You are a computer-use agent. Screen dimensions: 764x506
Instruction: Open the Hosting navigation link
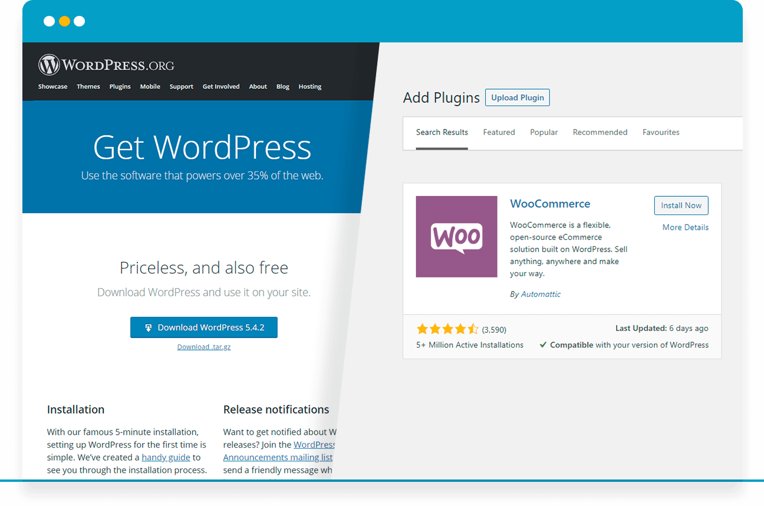309,87
